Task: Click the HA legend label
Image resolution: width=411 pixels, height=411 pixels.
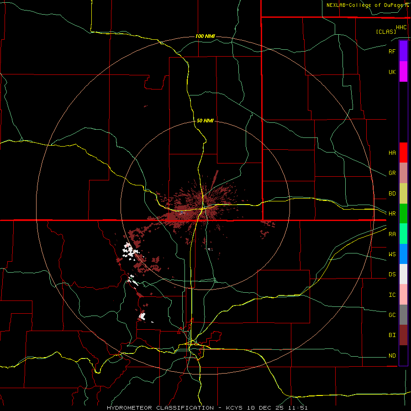Action: tap(392, 153)
